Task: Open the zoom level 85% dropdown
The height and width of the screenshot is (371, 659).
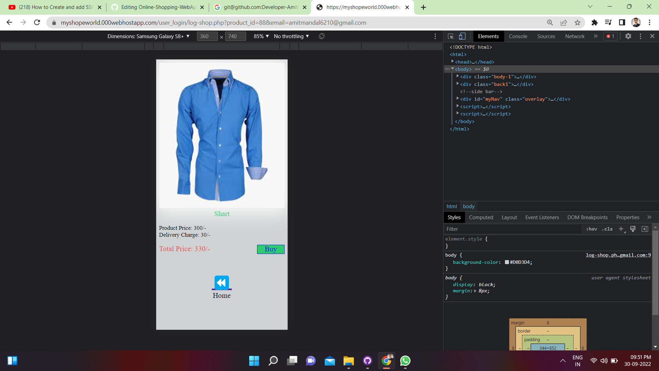Action: click(261, 36)
